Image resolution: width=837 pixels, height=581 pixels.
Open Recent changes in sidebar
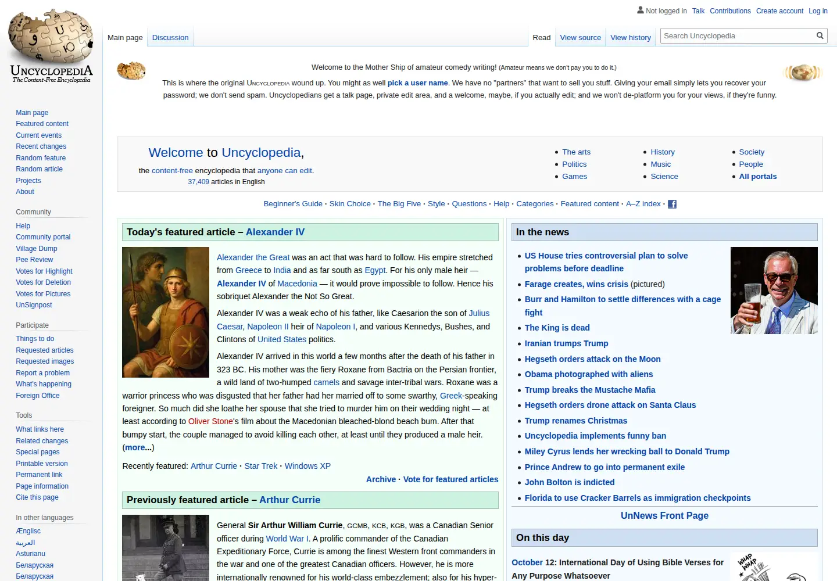tap(41, 146)
